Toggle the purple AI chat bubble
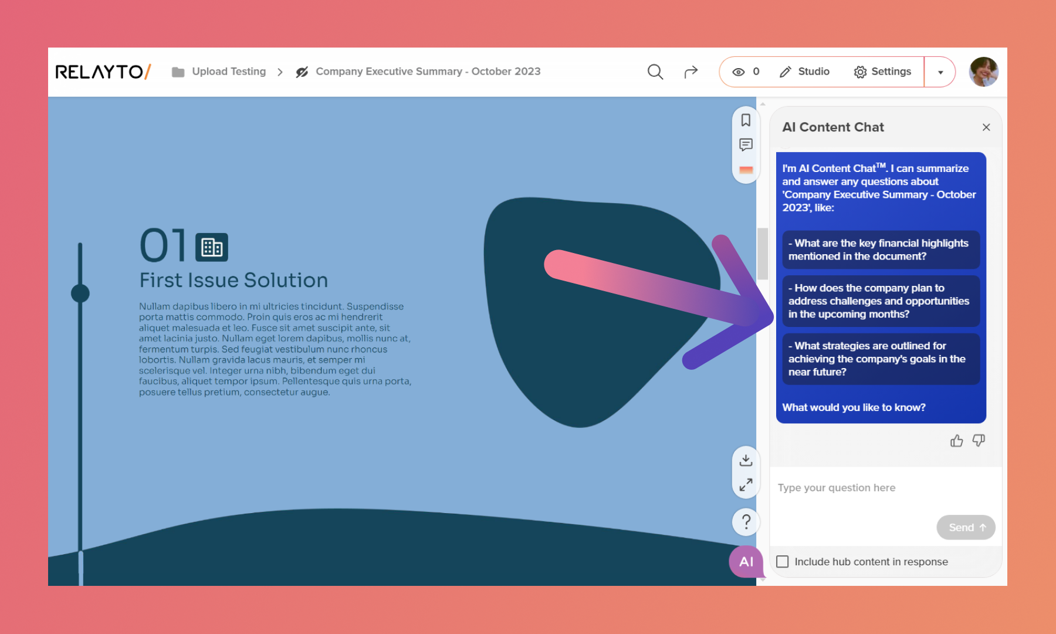 pos(746,562)
